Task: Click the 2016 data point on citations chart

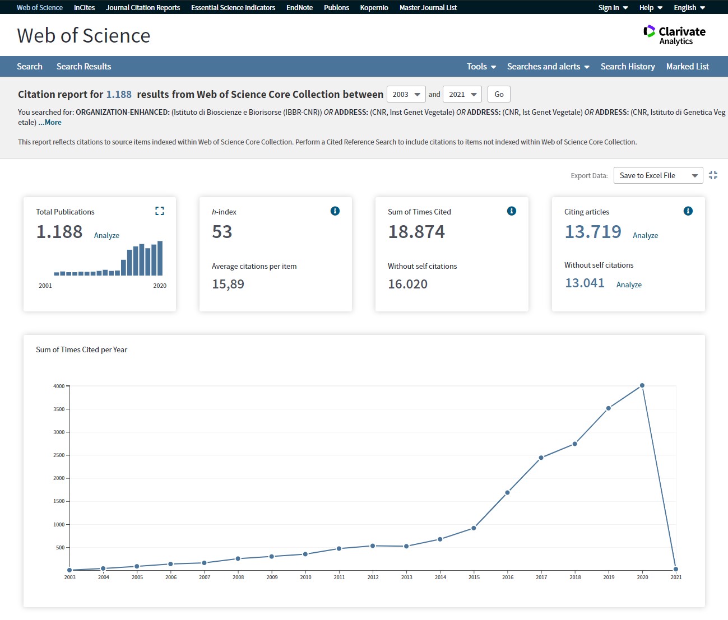Action: (508, 493)
